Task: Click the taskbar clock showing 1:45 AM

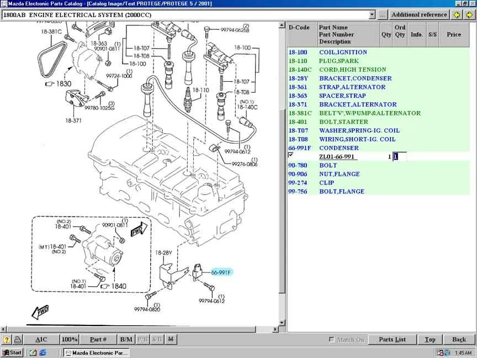Action: [463, 353]
